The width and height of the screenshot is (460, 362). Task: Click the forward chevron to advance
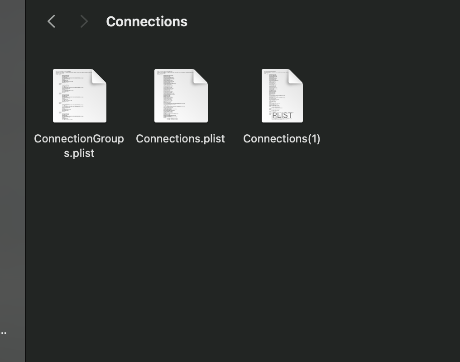tap(84, 21)
